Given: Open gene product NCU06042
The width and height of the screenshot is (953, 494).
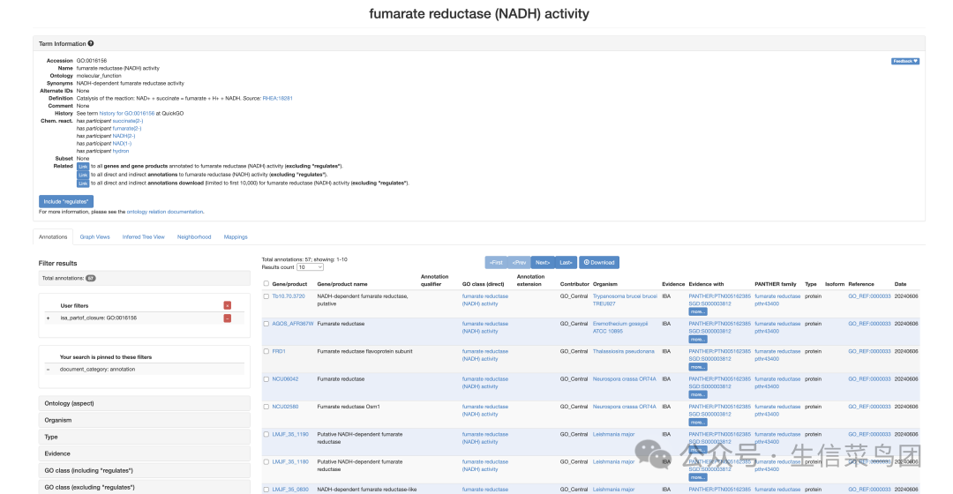Looking at the screenshot, I should pyautogui.click(x=285, y=379).
